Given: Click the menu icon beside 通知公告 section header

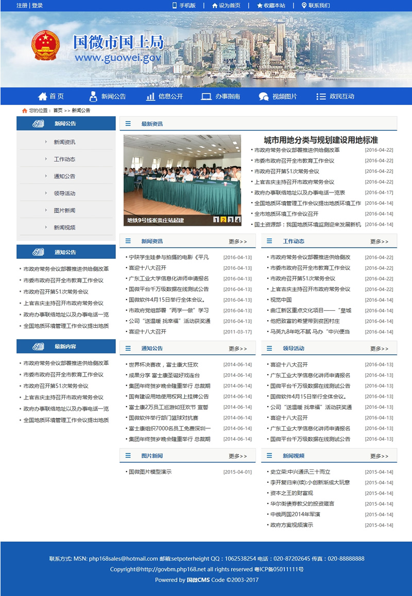Looking at the screenshot, I should point(128,348).
